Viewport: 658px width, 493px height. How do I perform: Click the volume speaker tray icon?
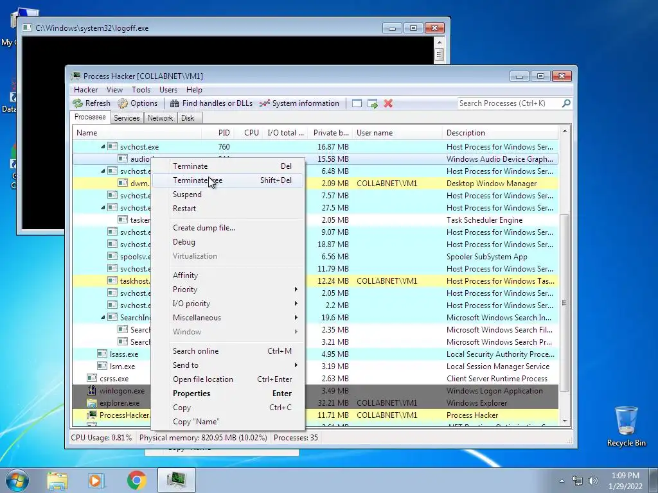tap(593, 481)
